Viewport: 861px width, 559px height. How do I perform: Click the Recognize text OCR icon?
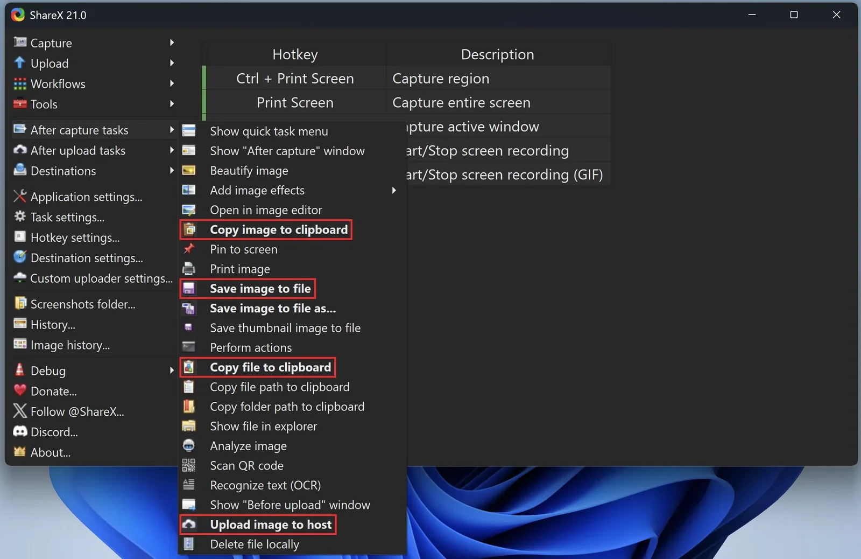(189, 485)
